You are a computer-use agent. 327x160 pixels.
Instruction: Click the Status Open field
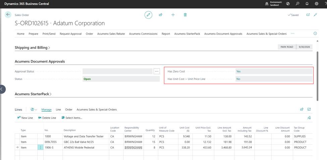[x=121, y=79]
